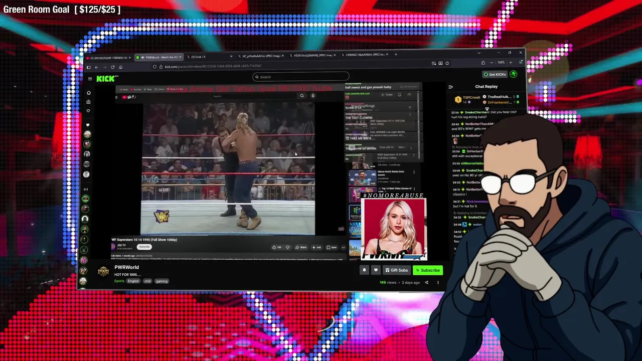Switch to SPONSERSHIP-FRIENDLY YouTube tab

[x=108, y=58]
